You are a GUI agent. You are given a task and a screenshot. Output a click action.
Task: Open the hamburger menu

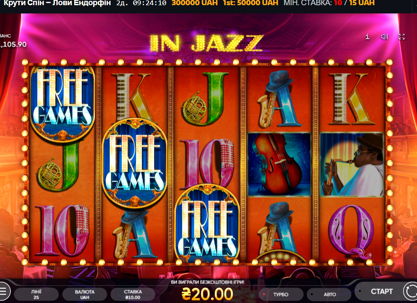(4, 291)
